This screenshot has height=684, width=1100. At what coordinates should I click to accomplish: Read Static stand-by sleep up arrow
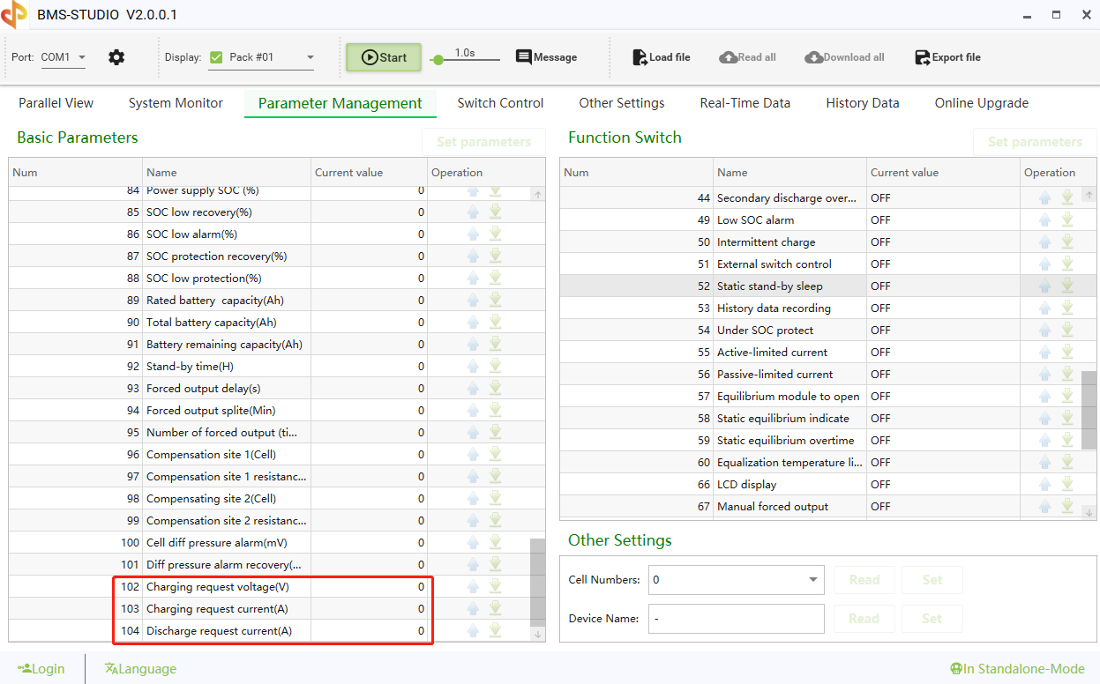tap(1045, 286)
